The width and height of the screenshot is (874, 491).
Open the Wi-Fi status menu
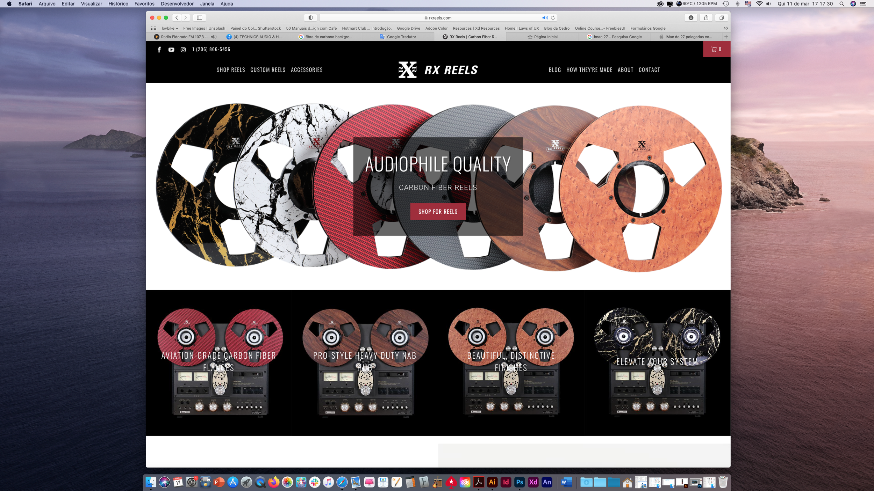(759, 4)
